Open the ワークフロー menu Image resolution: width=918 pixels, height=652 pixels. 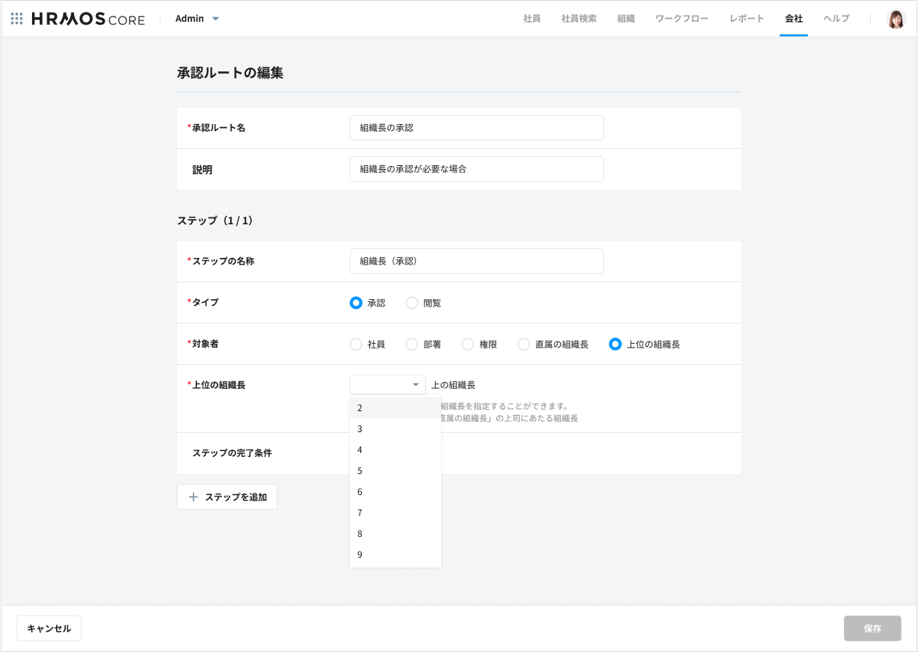[681, 18]
